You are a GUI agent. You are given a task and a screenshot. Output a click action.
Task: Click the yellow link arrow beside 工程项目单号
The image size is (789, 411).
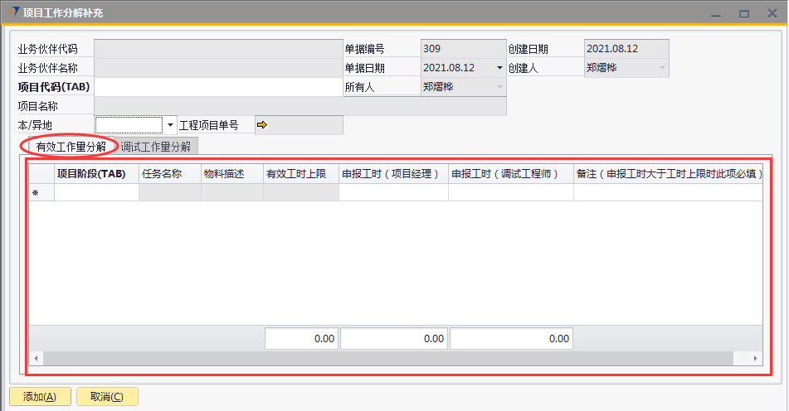click(x=263, y=125)
